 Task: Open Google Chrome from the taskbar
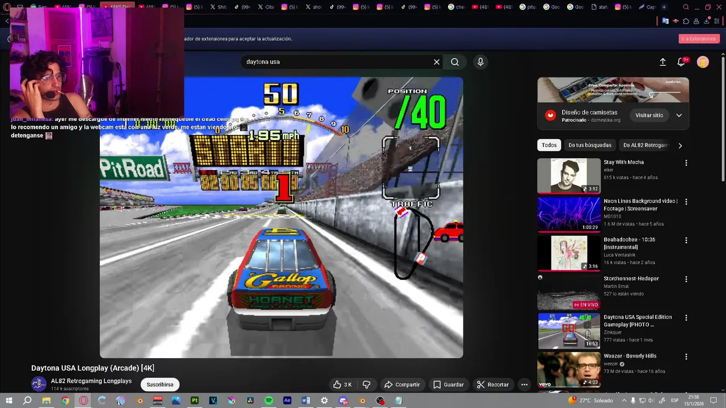click(65, 401)
